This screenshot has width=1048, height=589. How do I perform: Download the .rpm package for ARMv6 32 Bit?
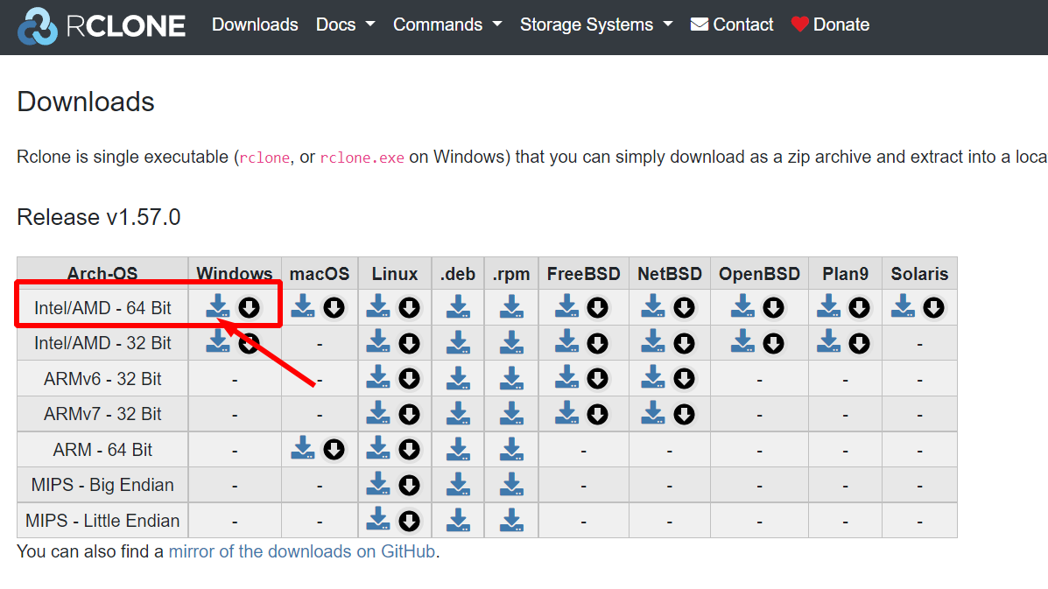[512, 378]
